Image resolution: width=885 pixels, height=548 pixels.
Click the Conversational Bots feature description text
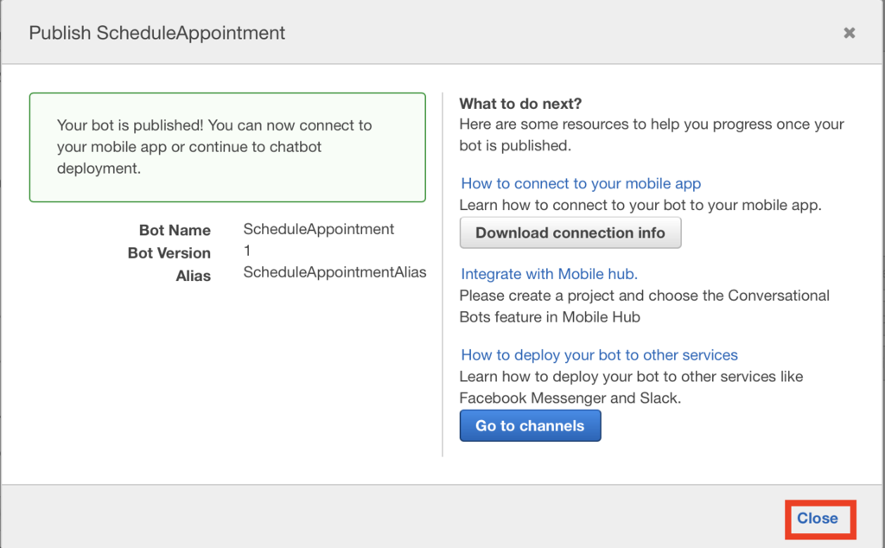(644, 306)
